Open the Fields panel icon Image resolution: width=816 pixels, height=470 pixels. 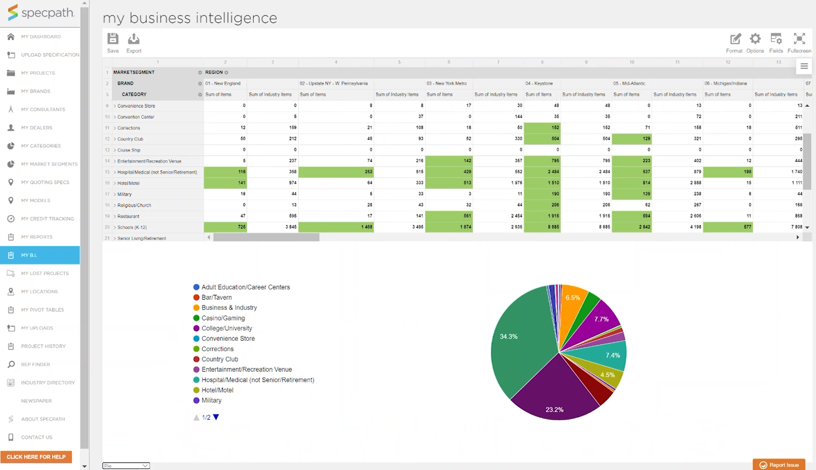pos(776,39)
